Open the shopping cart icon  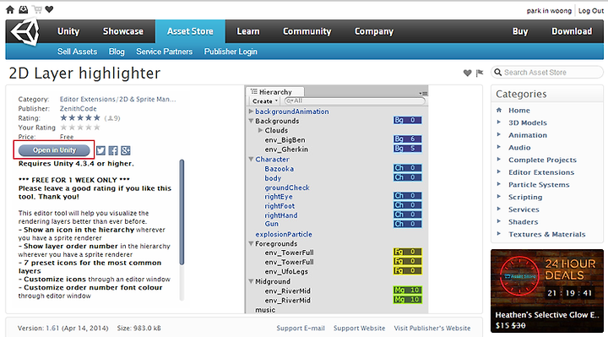pyautogui.click(x=37, y=9)
